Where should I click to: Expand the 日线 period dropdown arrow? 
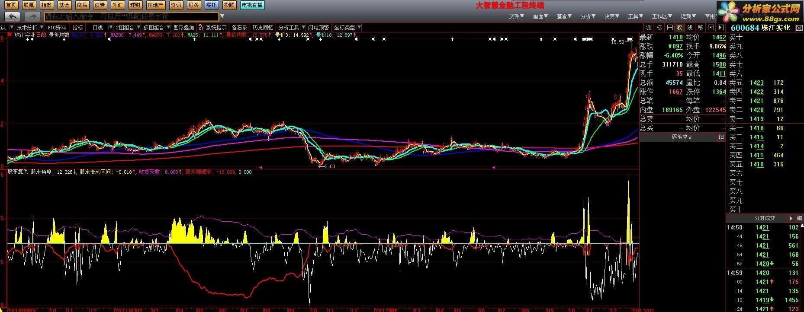point(110,28)
